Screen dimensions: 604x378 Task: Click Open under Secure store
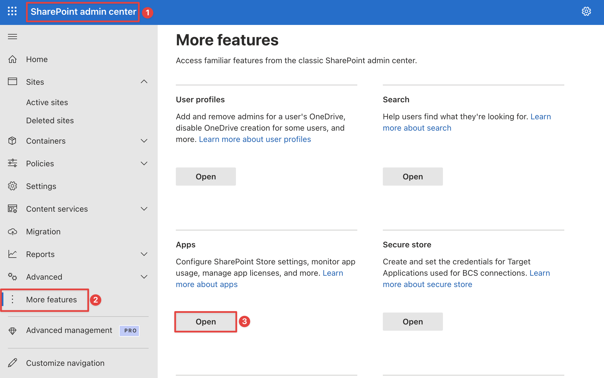413,322
